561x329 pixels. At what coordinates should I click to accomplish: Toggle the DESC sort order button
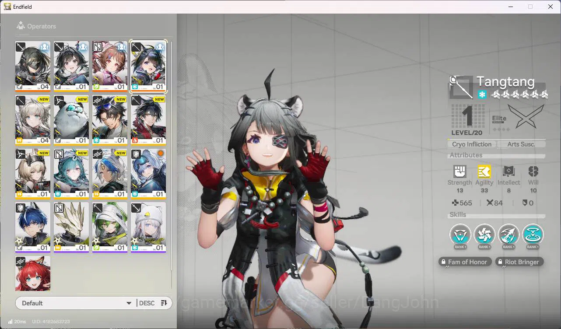click(153, 303)
